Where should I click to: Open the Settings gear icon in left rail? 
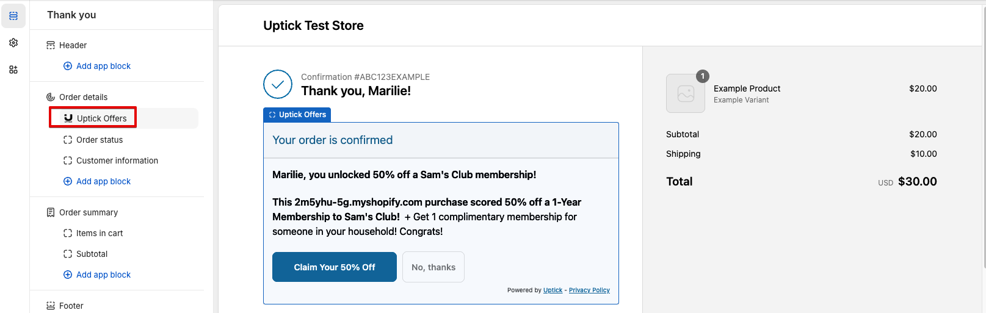tap(13, 43)
